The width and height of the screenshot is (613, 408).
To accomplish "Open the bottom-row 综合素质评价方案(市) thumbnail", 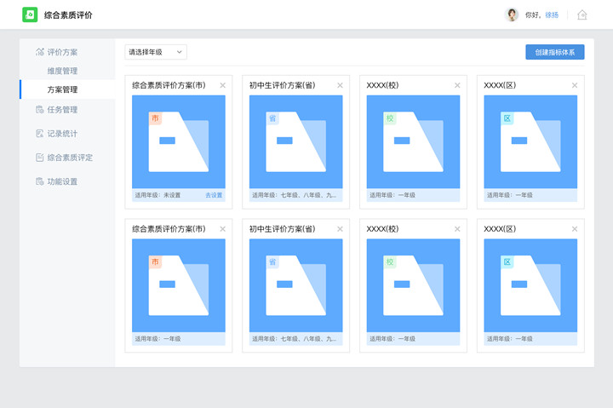I will (179, 285).
